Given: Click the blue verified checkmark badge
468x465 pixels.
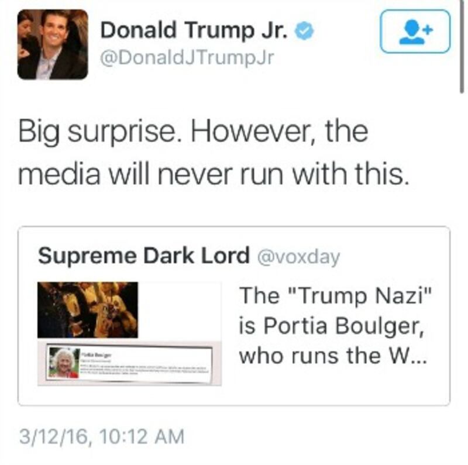Looking at the screenshot, I should pyautogui.click(x=304, y=31).
